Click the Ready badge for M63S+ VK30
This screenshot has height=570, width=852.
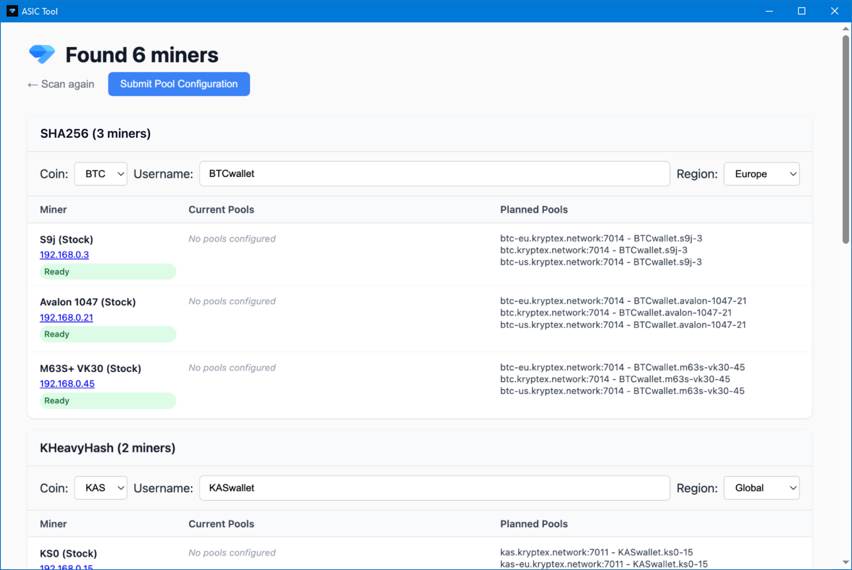(x=107, y=400)
